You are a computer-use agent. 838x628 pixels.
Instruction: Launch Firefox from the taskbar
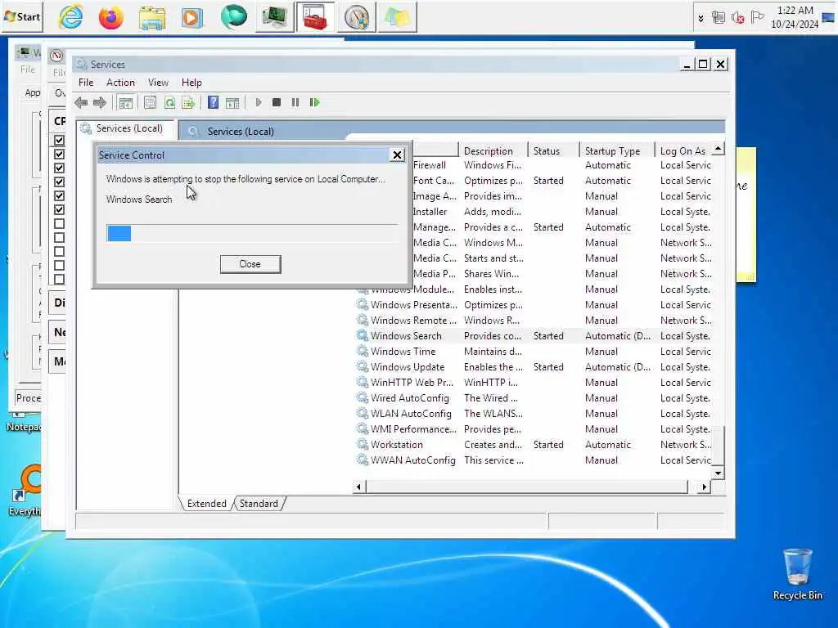pyautogui.click(x=110, y=18)
